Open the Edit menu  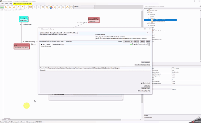point(7,4)
